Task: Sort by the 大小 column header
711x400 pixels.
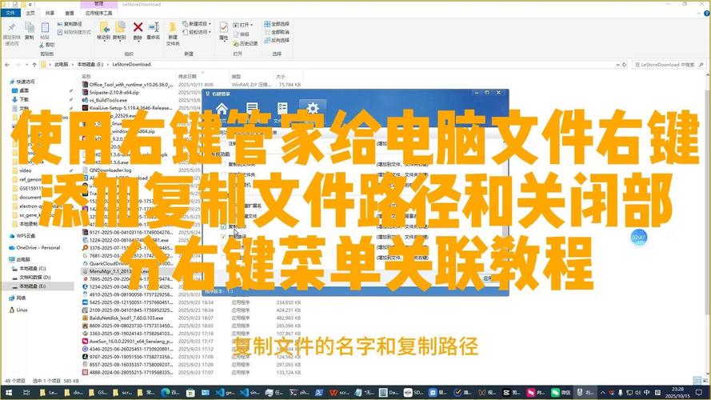Action: point(281,77)
